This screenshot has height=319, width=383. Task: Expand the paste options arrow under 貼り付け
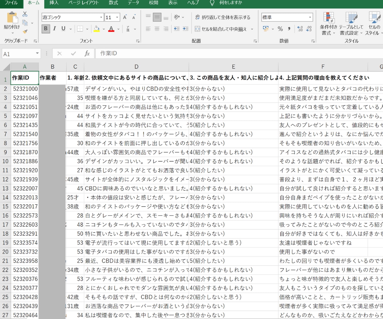[12, 33]
